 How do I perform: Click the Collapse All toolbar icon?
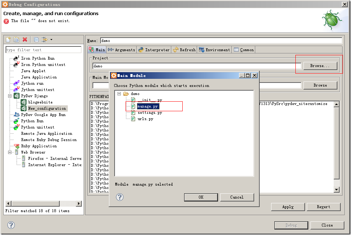click(x=36, y=40)
